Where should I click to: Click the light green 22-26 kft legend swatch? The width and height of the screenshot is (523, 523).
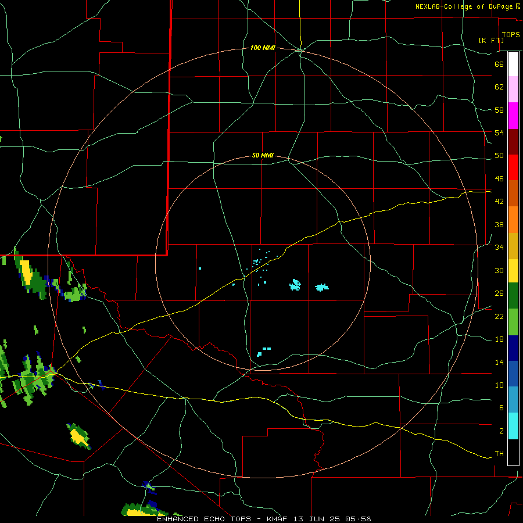pyautogui.click(x=513, y=322)
